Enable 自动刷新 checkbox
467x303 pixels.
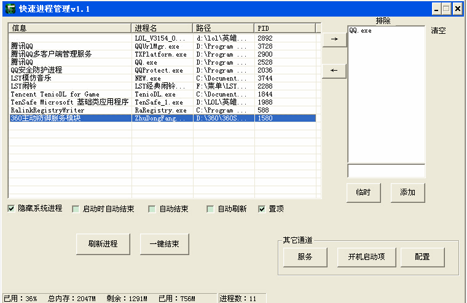click(210, 209)
